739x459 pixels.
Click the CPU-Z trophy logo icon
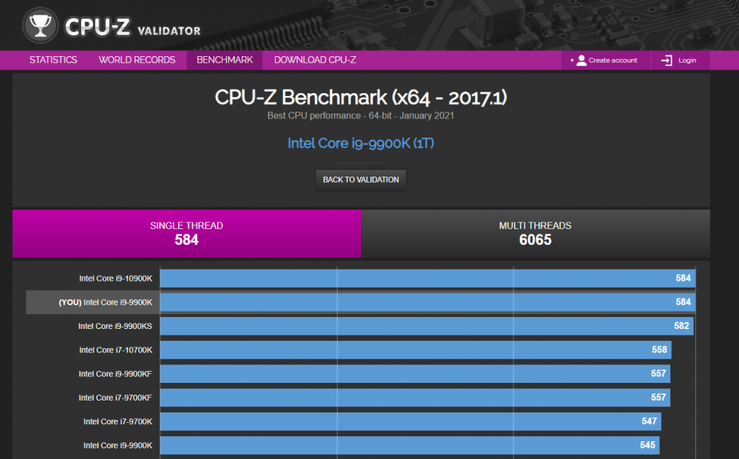click(x=40, y=25)
